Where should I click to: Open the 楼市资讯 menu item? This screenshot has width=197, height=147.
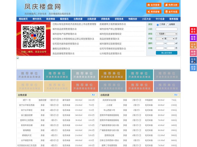(x=37, y=19)
